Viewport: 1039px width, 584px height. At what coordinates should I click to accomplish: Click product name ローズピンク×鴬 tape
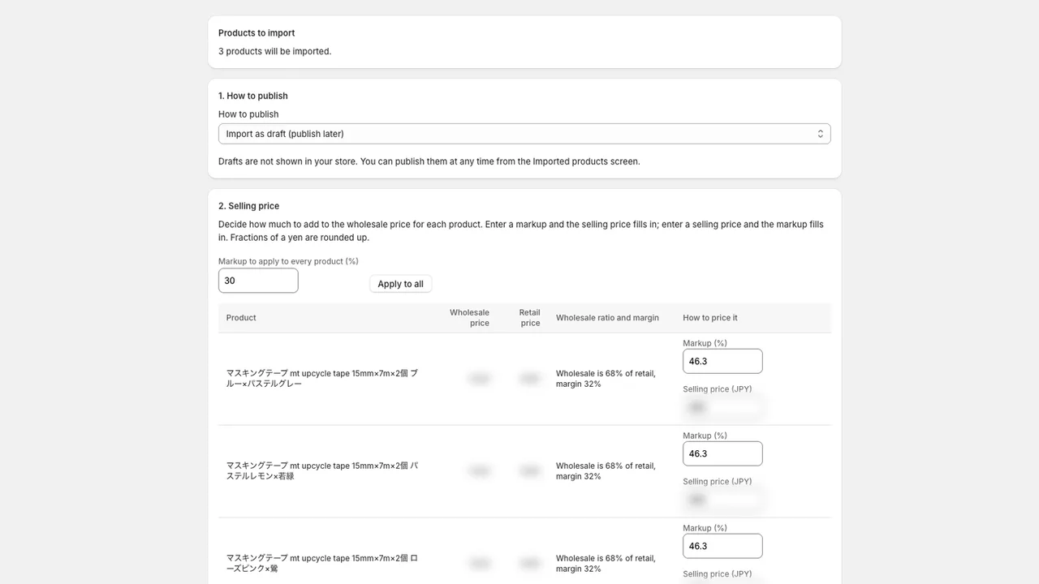[322, 563]
